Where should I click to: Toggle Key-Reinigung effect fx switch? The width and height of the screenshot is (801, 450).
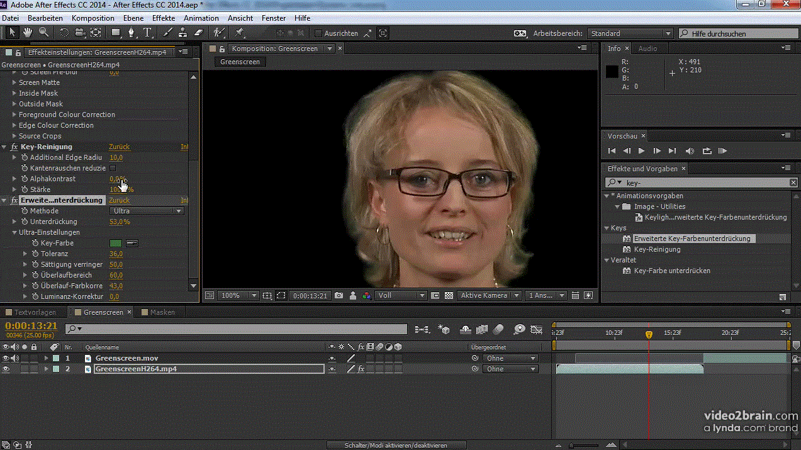pyautogui.click(x=14, y=147)
